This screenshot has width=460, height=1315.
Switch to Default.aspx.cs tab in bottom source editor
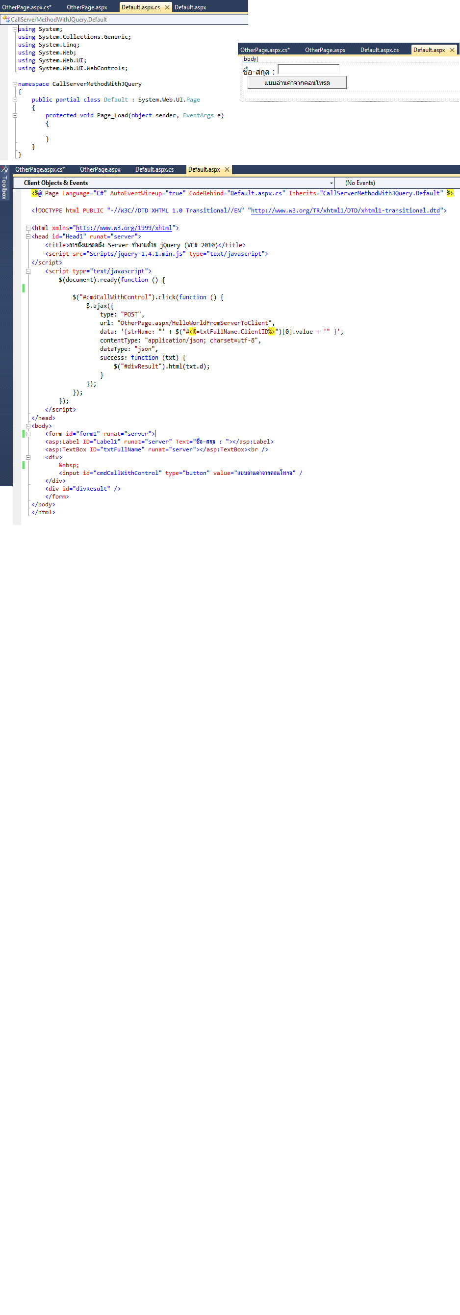coord(154,169)
